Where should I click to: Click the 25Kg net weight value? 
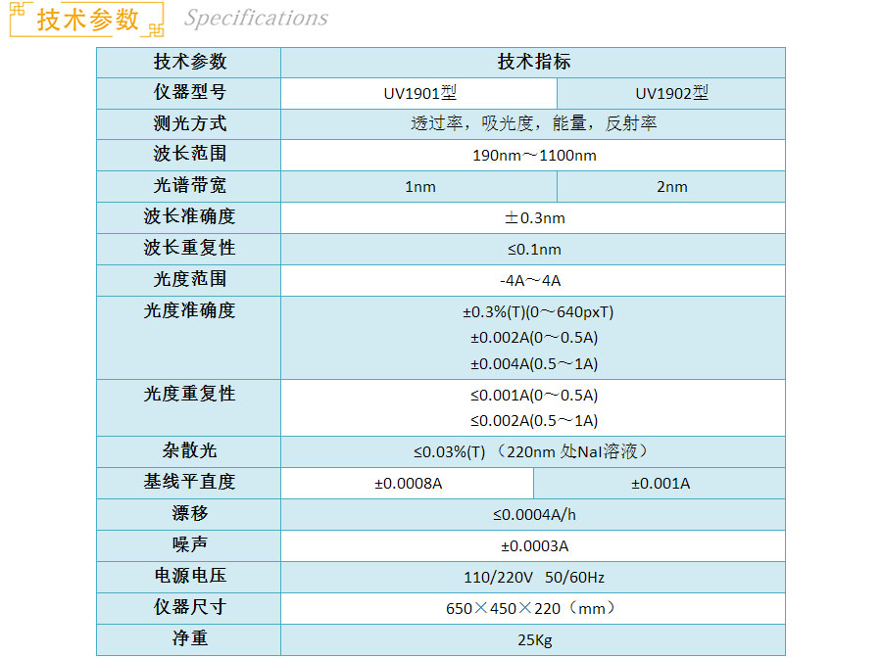pos(533,640)
